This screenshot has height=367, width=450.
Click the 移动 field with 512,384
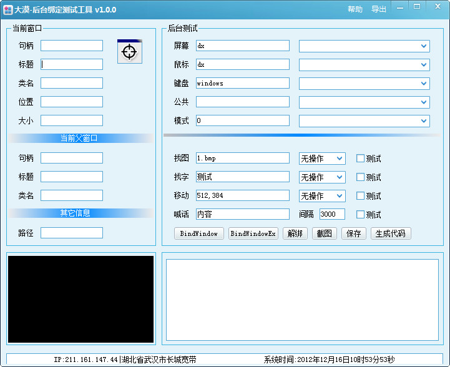tap(243, 195)
